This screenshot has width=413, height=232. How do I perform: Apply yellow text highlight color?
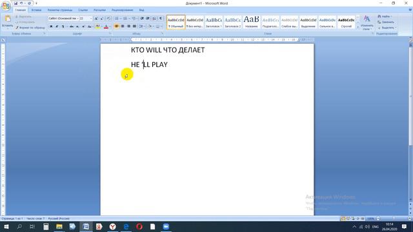pos(97,26)
